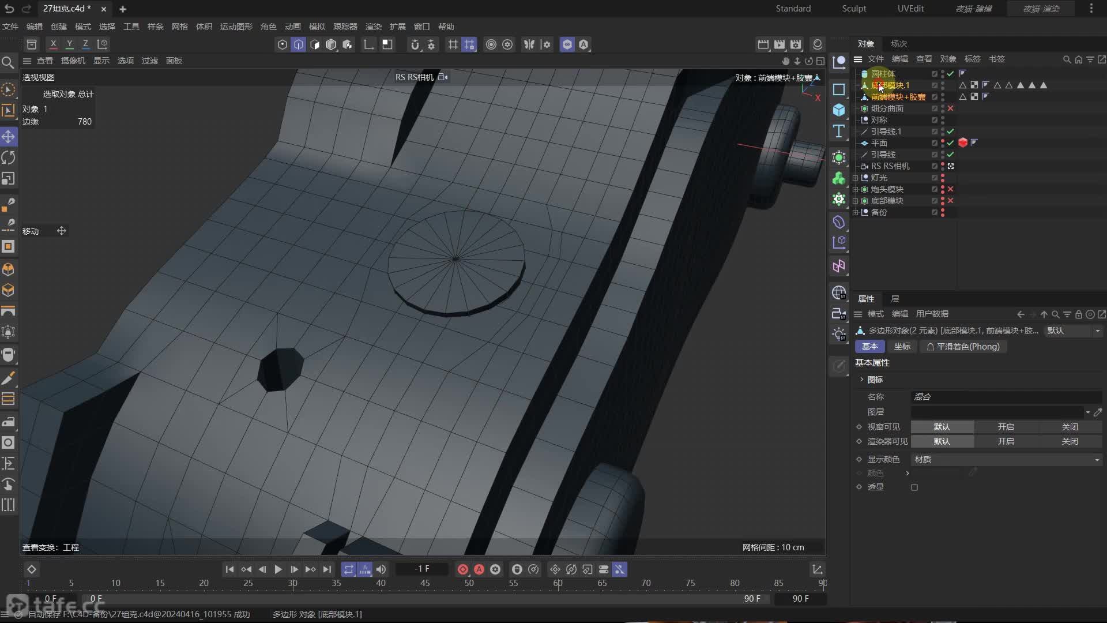Tick the 透显 checkbox
Screen dimensions: 1107x623
point(914,487)
